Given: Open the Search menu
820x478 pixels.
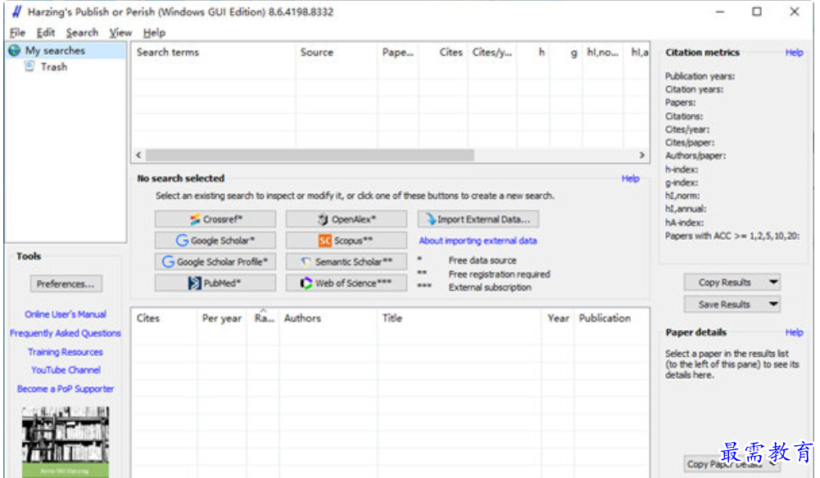Looking at the screenshot, I should click(x=82, y=33).
